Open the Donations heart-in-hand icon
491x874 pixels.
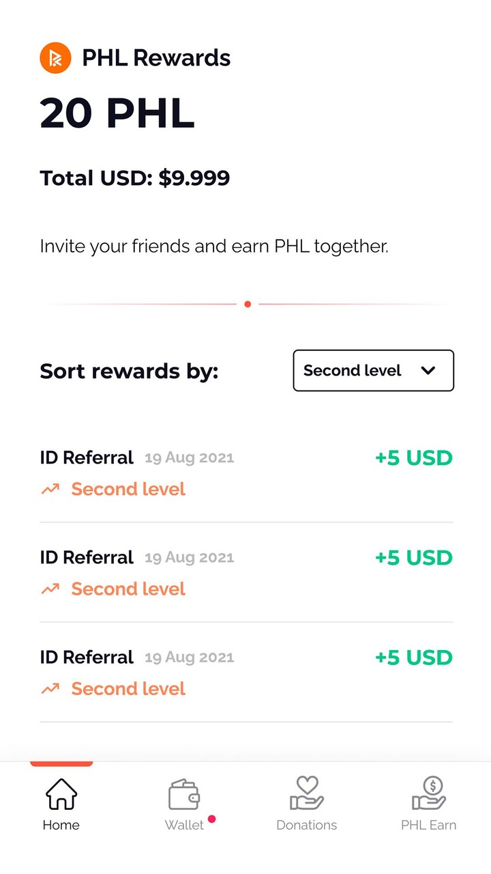click(307, 793)
